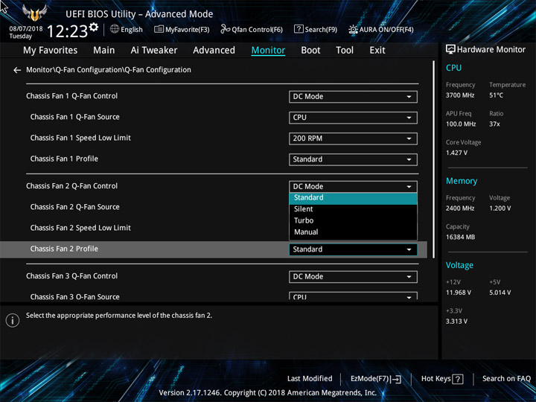Screen dimensions: 536x402
Task: Click Chassis Fan 3 Q-Fan Control label
Action: tap(71, 276)
